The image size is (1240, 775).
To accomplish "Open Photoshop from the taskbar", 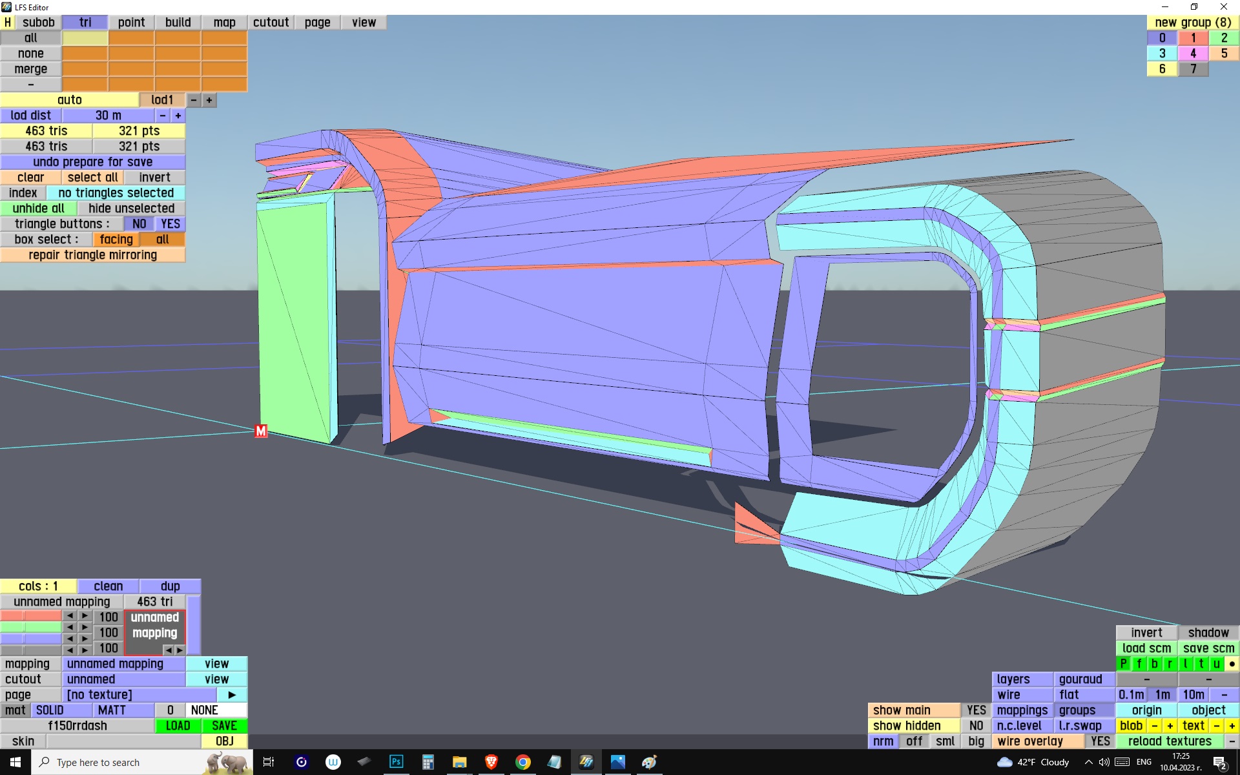I will click(x=396, y=762).
